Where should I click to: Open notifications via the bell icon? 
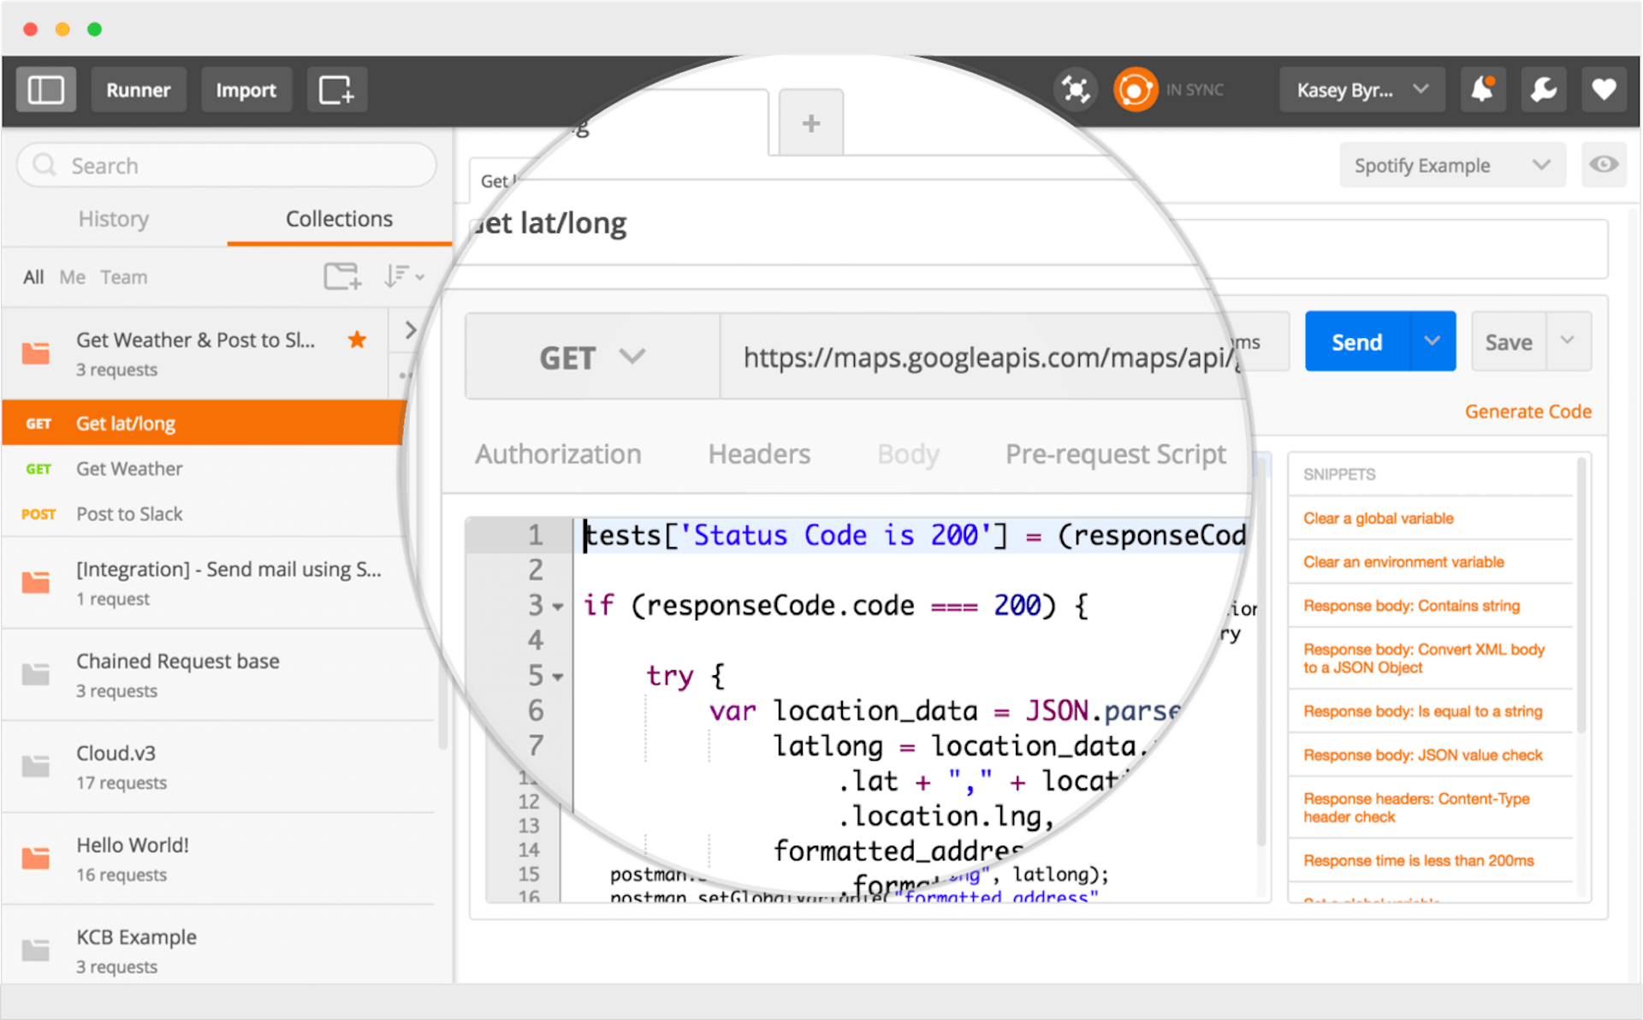click(x=1482, y=89)
